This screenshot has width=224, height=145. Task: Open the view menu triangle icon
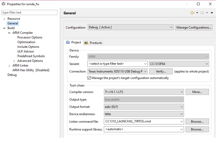click(212, 13)
